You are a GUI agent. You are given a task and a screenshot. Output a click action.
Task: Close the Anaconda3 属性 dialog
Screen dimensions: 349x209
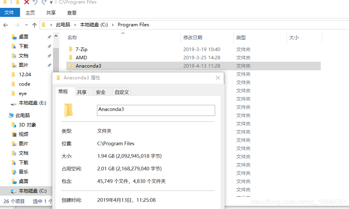pyautogui.click(x=217, y=78)
